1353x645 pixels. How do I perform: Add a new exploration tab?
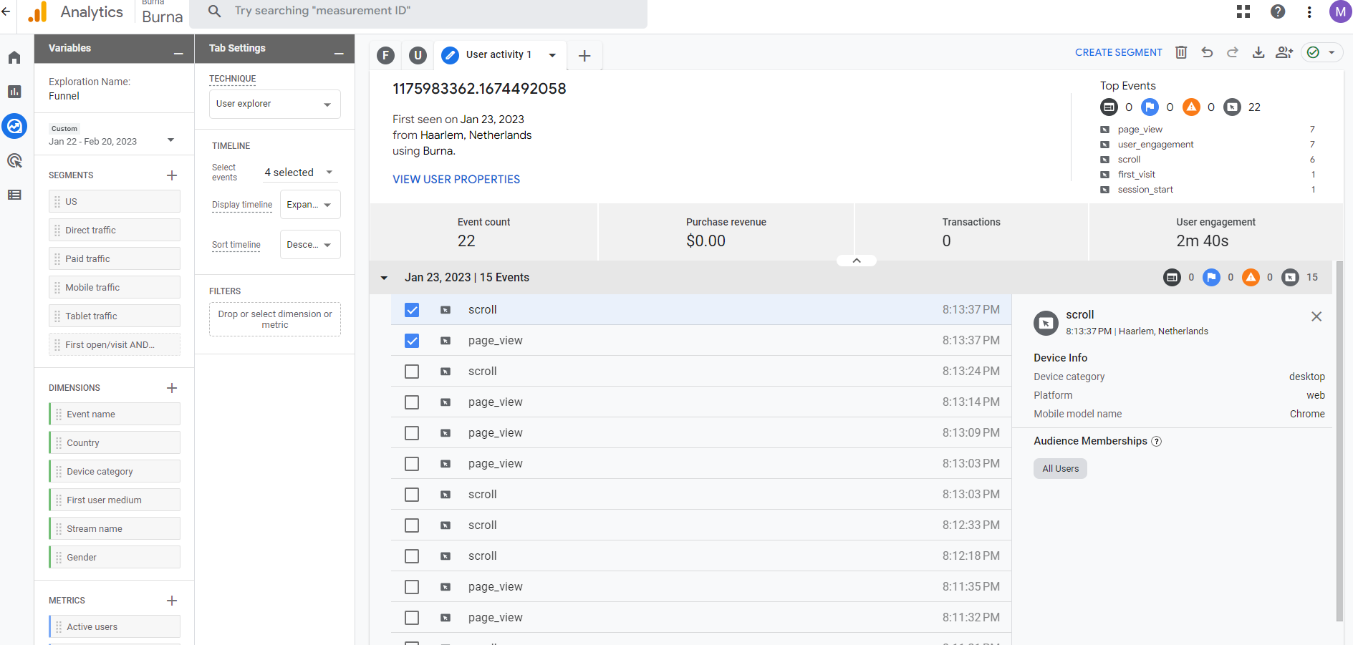584,56
